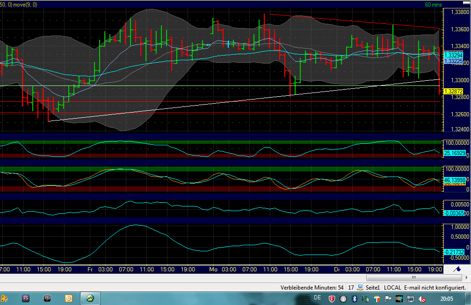Click the flag icon in the system tray

pos(388,298)
